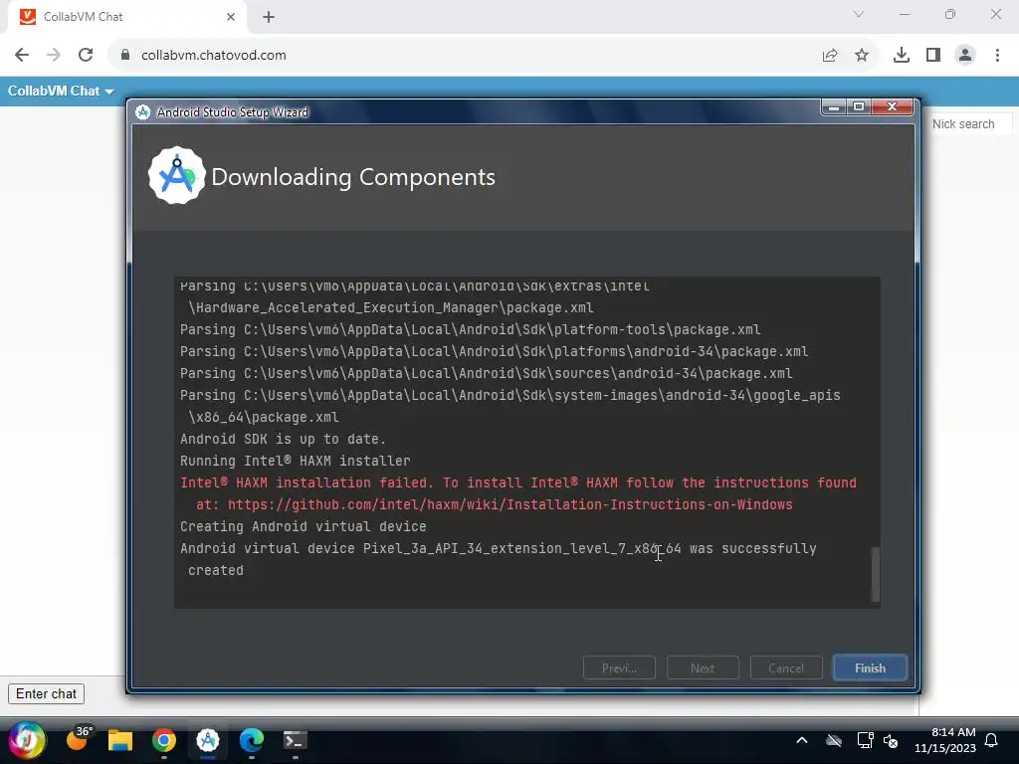Click the greyed-out Next button
The height and width of the screenshot is (764, 1019).
click(x=703, y=668)
